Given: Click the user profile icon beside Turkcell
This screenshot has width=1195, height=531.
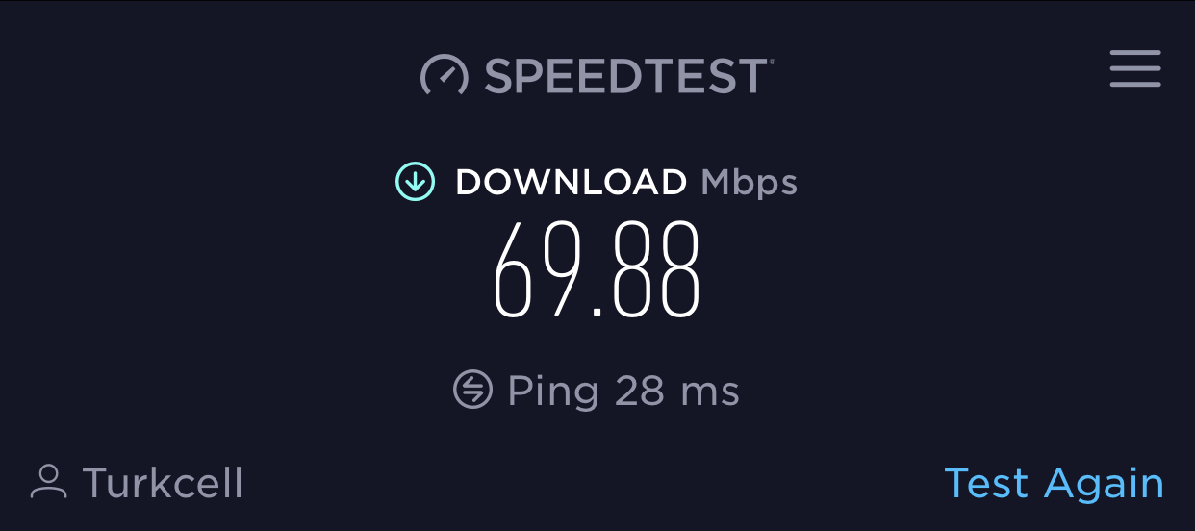Looking at the screenshot, I should (x=48, y=482).
